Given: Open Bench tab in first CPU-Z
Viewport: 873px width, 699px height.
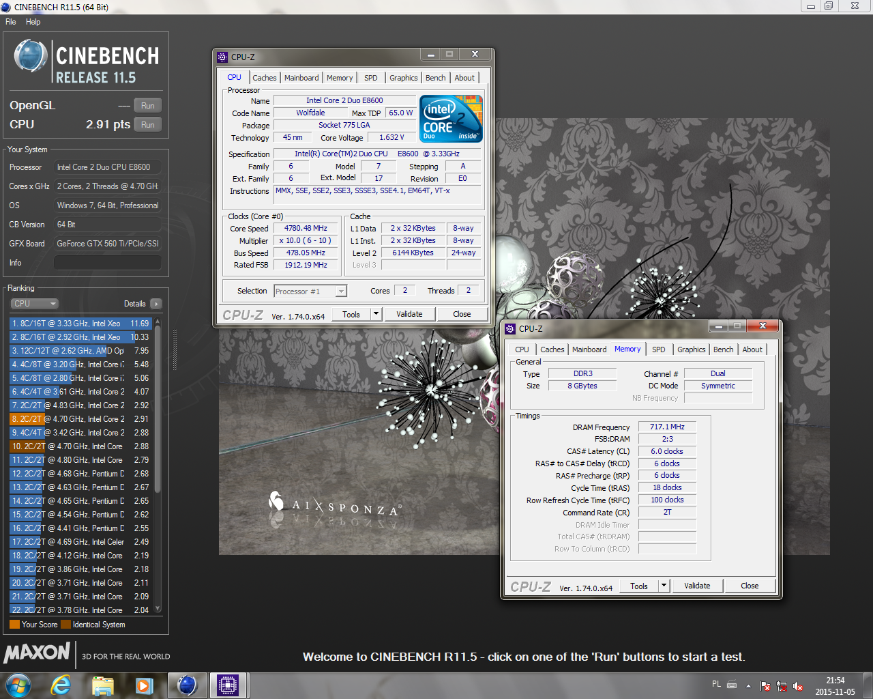Looking at the screenshot, I should [x=436, y=78].
